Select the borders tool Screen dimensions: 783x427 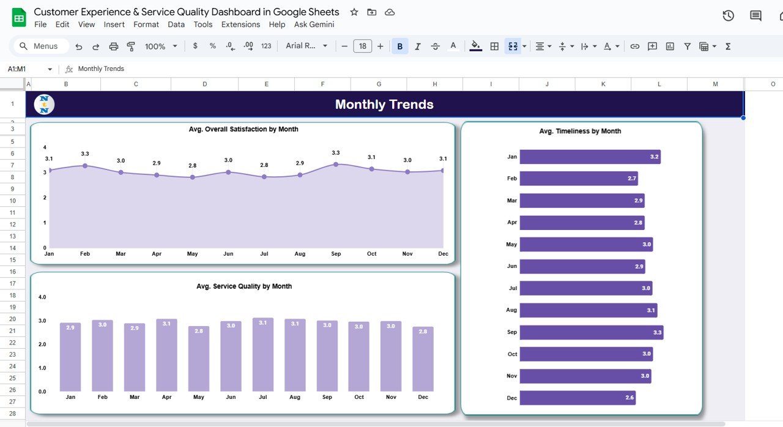click(494, 46)
